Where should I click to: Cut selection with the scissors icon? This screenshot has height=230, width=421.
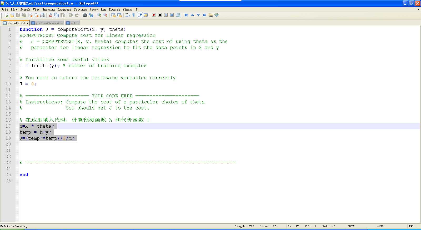[50, 15]
